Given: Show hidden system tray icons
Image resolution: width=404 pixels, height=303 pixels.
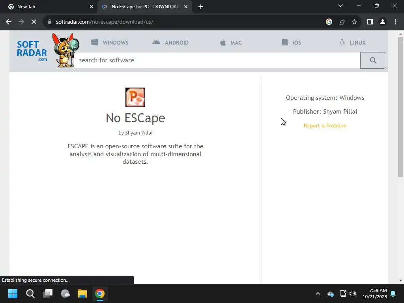Looking at the screenshot, I should click(x=318, y=294).
